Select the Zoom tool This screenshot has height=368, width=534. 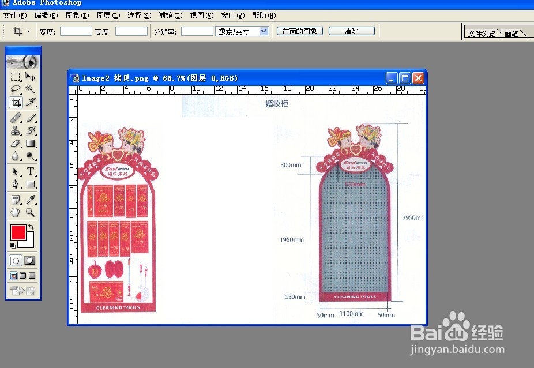[x=31, y=212]
